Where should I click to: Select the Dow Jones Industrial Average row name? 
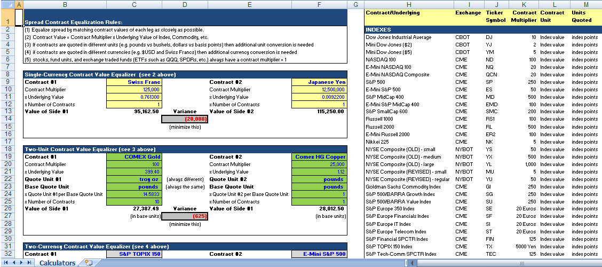click(x=399, y=37)
